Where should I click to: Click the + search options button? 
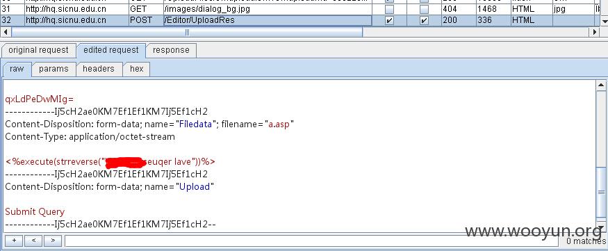tap(14, 241)
